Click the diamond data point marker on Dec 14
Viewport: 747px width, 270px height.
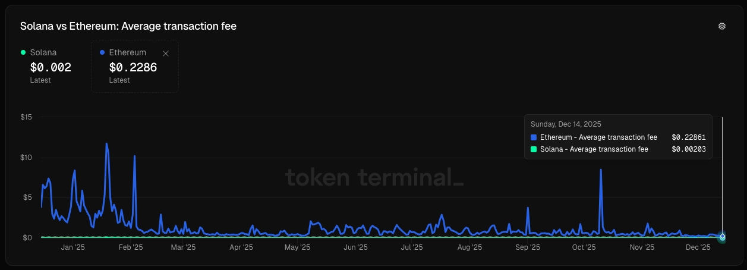point(722,237)
